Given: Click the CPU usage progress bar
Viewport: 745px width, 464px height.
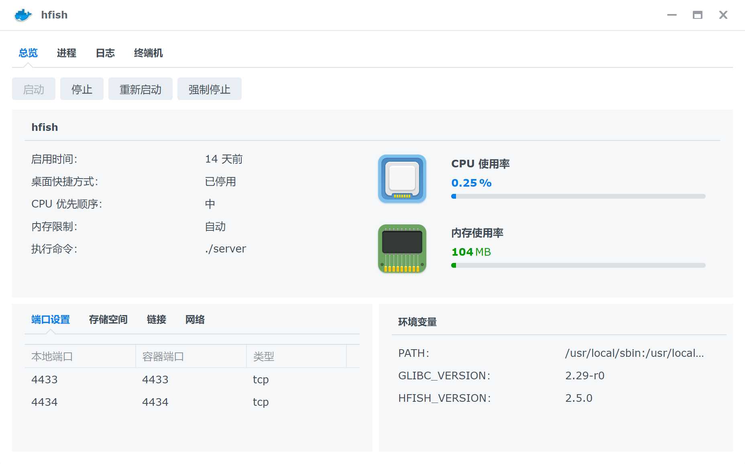Looking at the screenshot, I should click(x=578, y=196).
